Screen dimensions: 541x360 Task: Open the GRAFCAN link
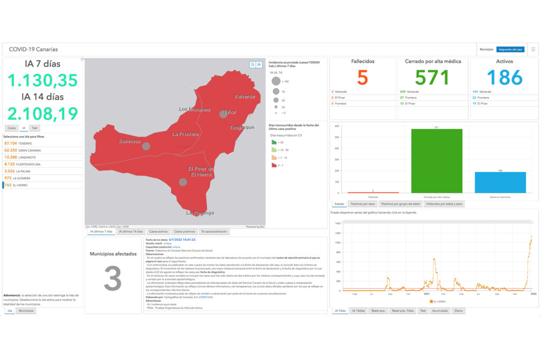tap(206, 297)
